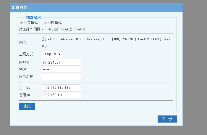This screenshot has width=207, height=135.
Task: Select the 网桥模式 radio button
Action: (x=46, y=23)
